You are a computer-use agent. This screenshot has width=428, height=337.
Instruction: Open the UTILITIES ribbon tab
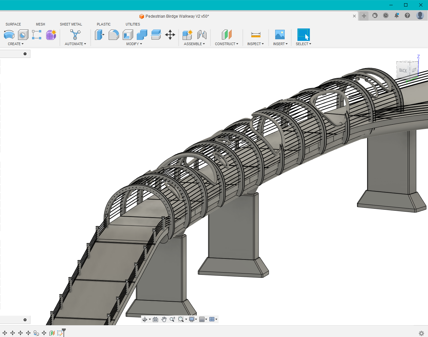point(133,24)
